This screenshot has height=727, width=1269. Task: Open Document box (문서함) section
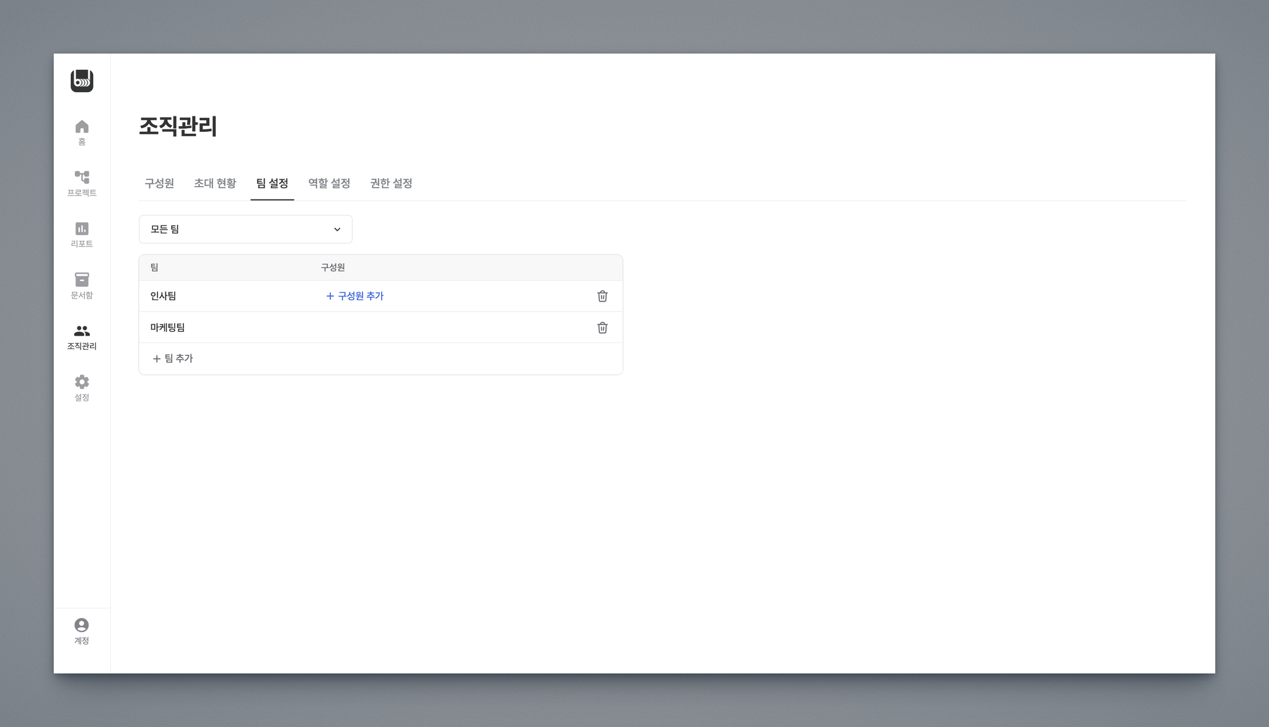tap(82, 285)
